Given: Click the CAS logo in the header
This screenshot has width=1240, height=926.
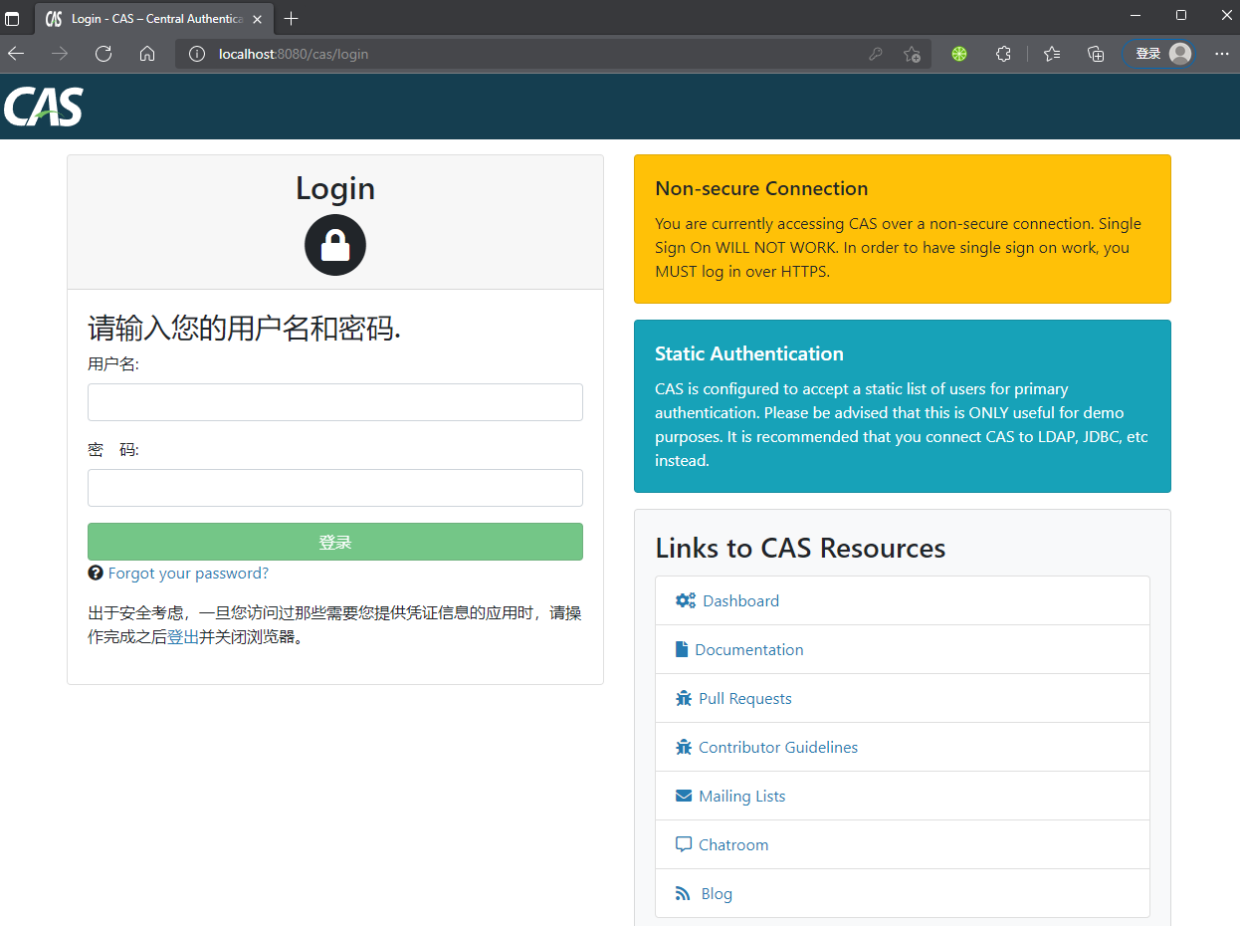Looking at the screenshot, I should 43,107.
